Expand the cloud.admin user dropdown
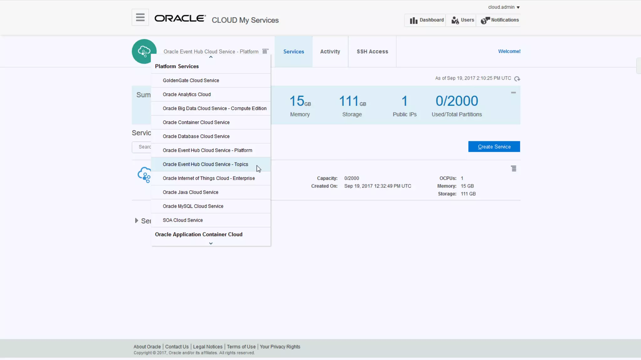This screenshot has width=641, height=360. point(504,7)
